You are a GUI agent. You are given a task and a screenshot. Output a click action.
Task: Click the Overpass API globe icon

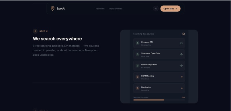(138, 43)
